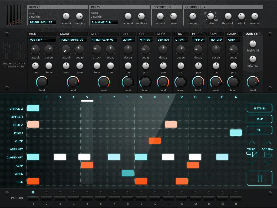Decrease tempo with the down arrow
The image size is (277, 208).
click(252, 163)
